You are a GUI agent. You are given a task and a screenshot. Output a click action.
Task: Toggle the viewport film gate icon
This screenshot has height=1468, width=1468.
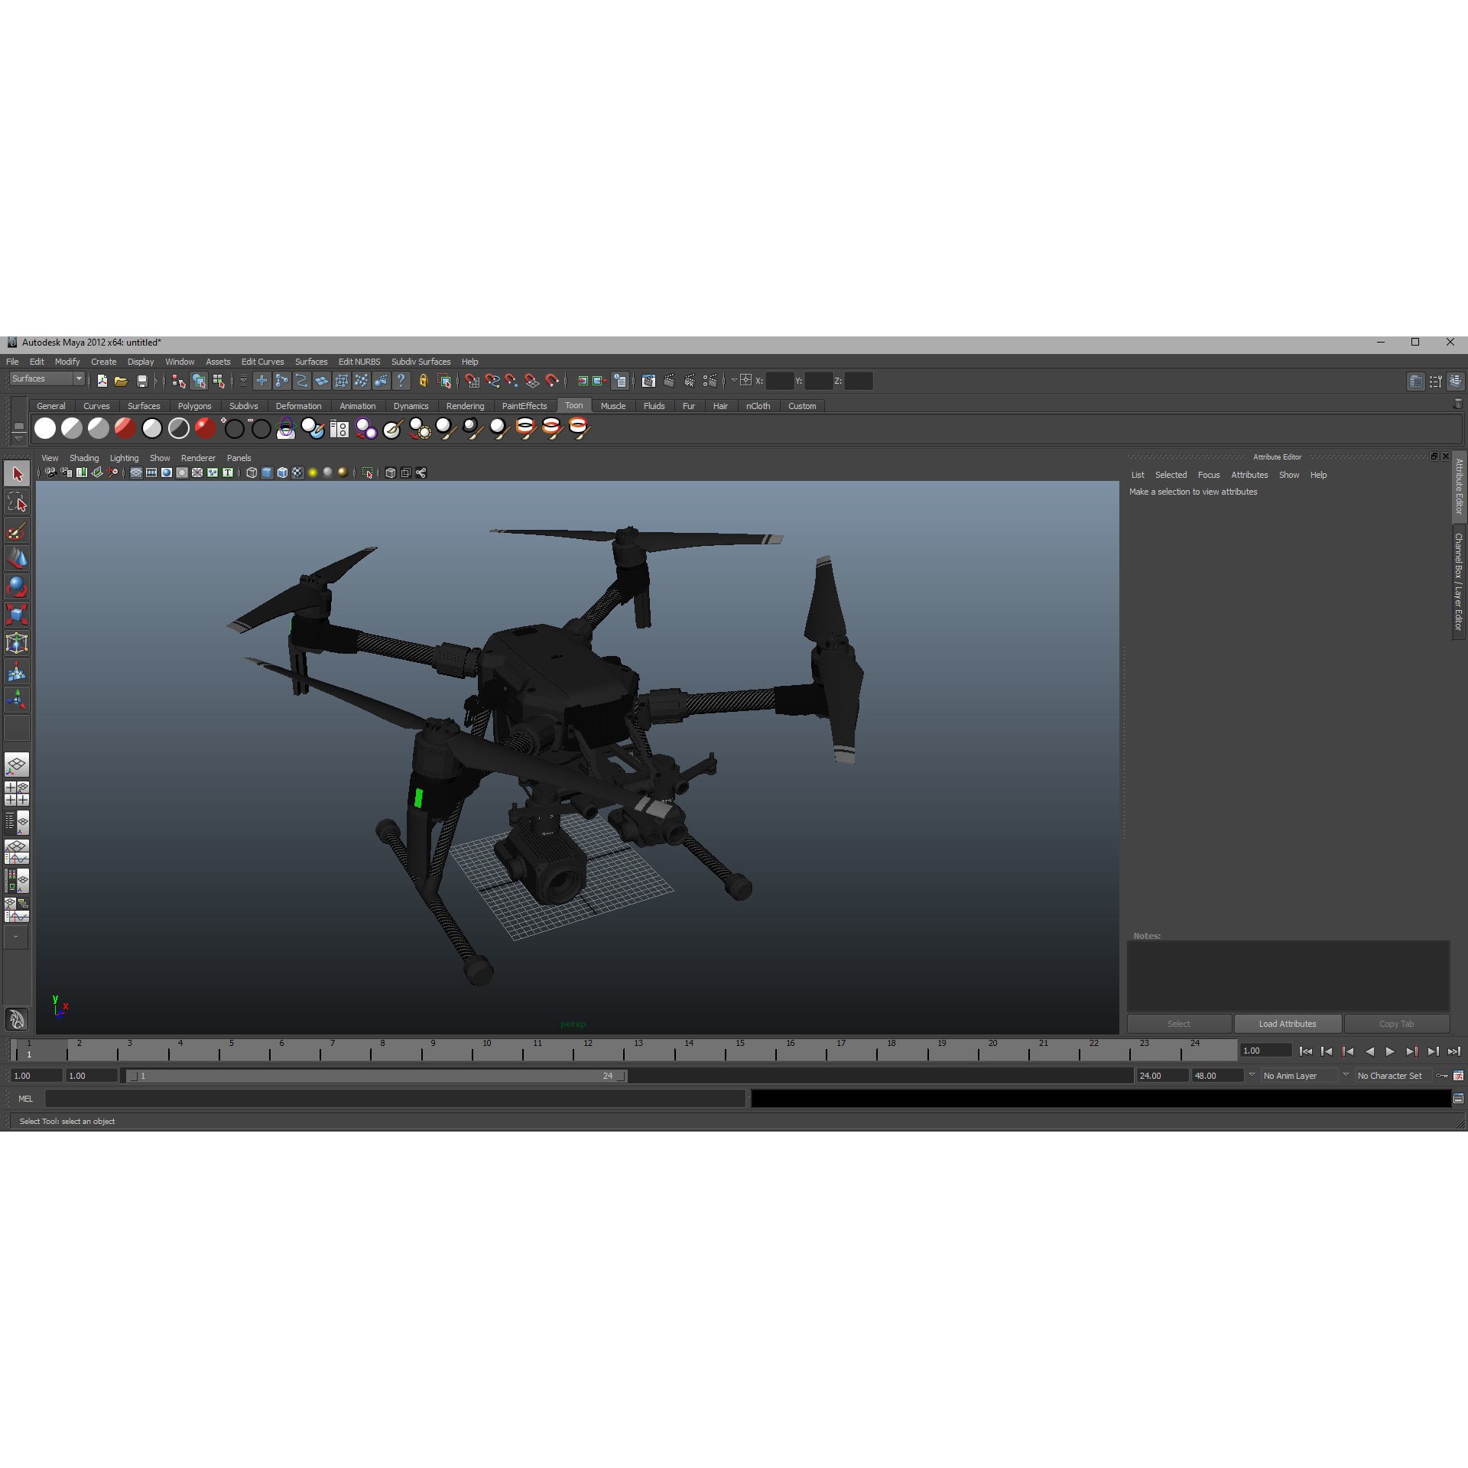point(151,472)
